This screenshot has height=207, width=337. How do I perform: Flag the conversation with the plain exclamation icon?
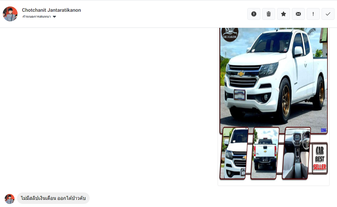(x=313, y=14)
